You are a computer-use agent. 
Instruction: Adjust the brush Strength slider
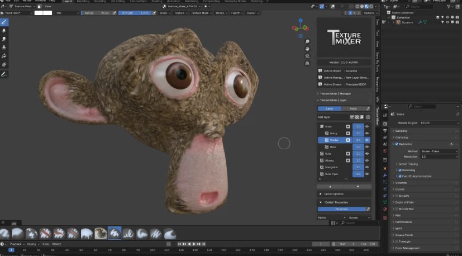pyautogui.click(x=135, y=12)
